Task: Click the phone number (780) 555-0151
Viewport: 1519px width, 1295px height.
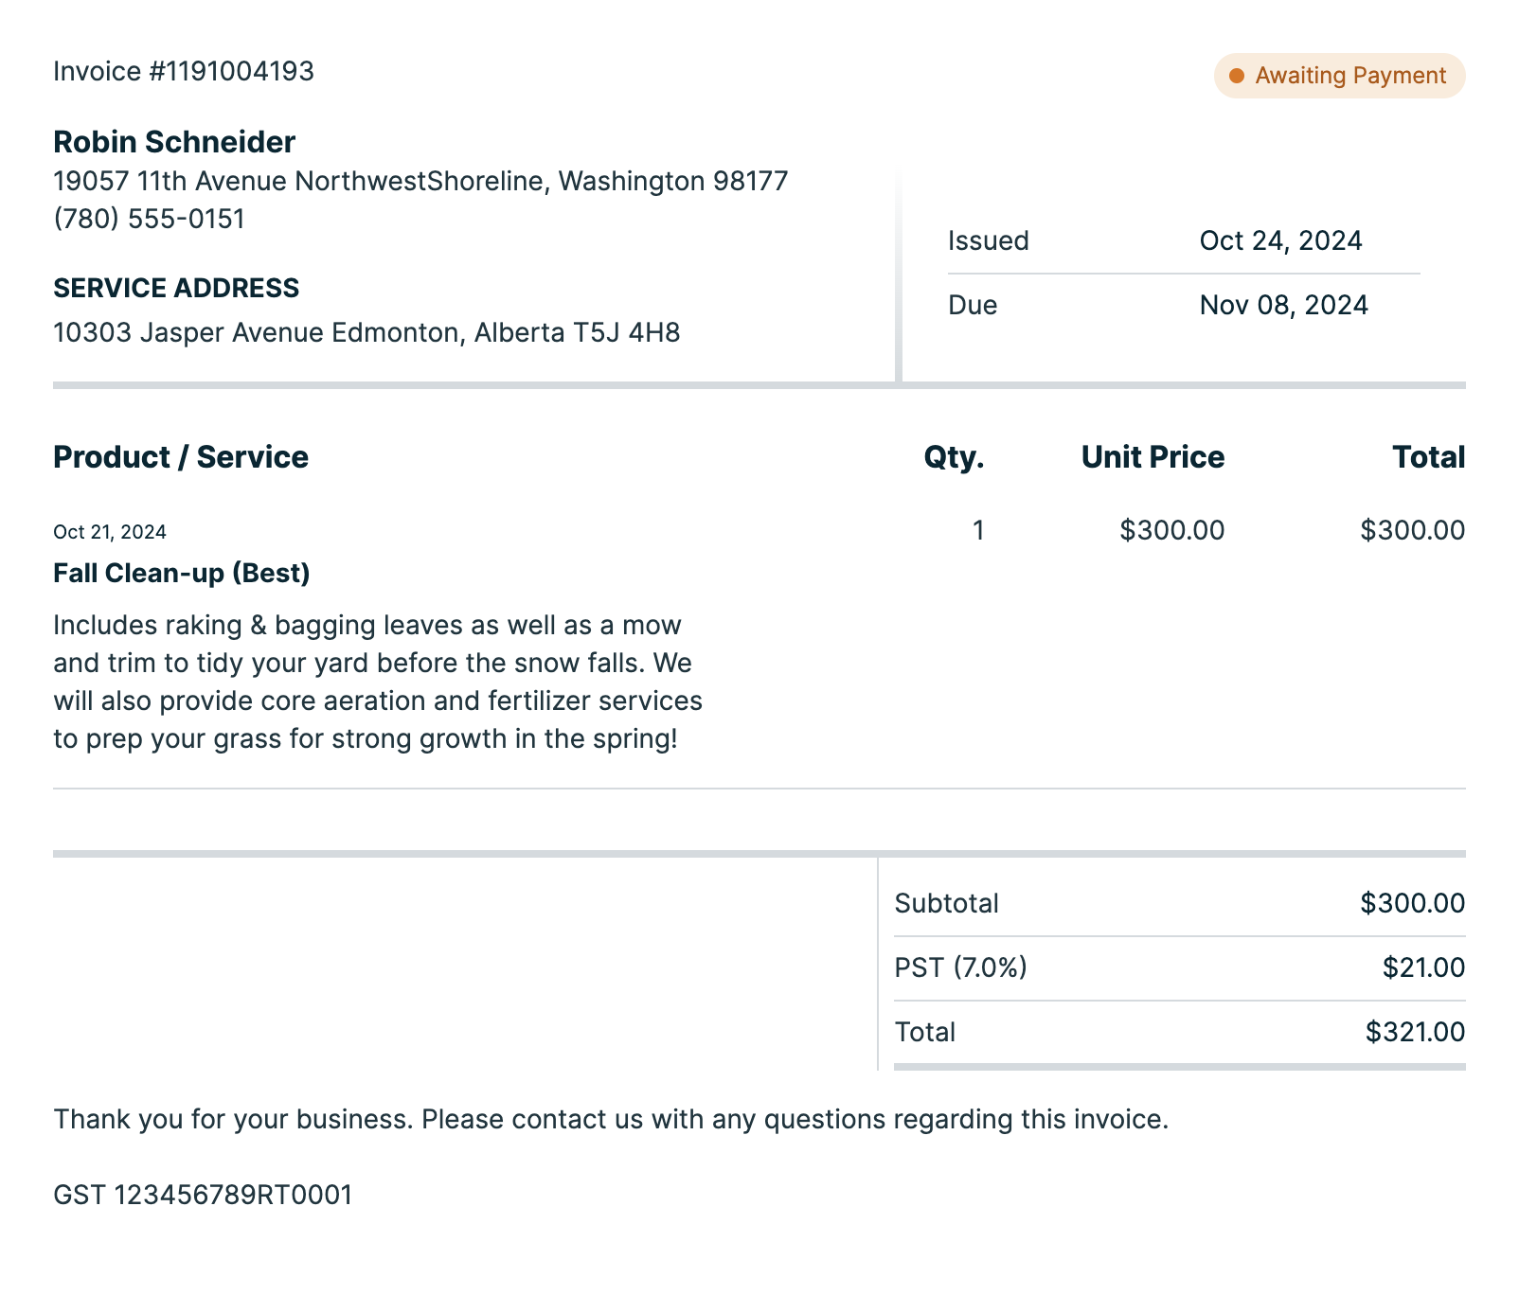Action: coord(149,219)
